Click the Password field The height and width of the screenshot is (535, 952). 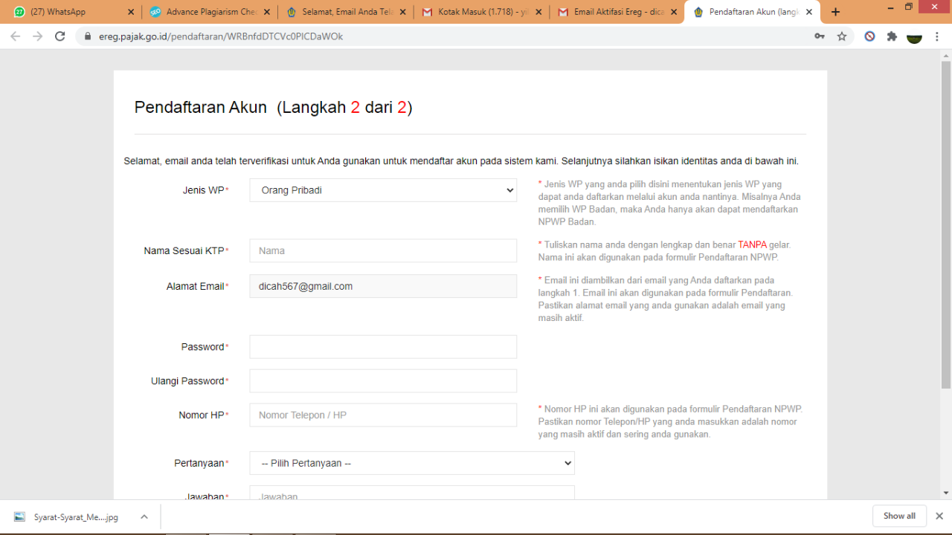pos(383,347)
